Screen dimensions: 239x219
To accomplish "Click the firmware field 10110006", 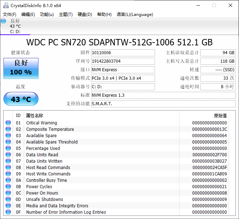I will (123, 53).
